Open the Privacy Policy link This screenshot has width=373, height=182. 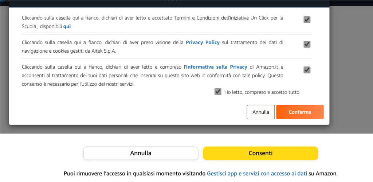pyautogui.click(x=203, y=43)
